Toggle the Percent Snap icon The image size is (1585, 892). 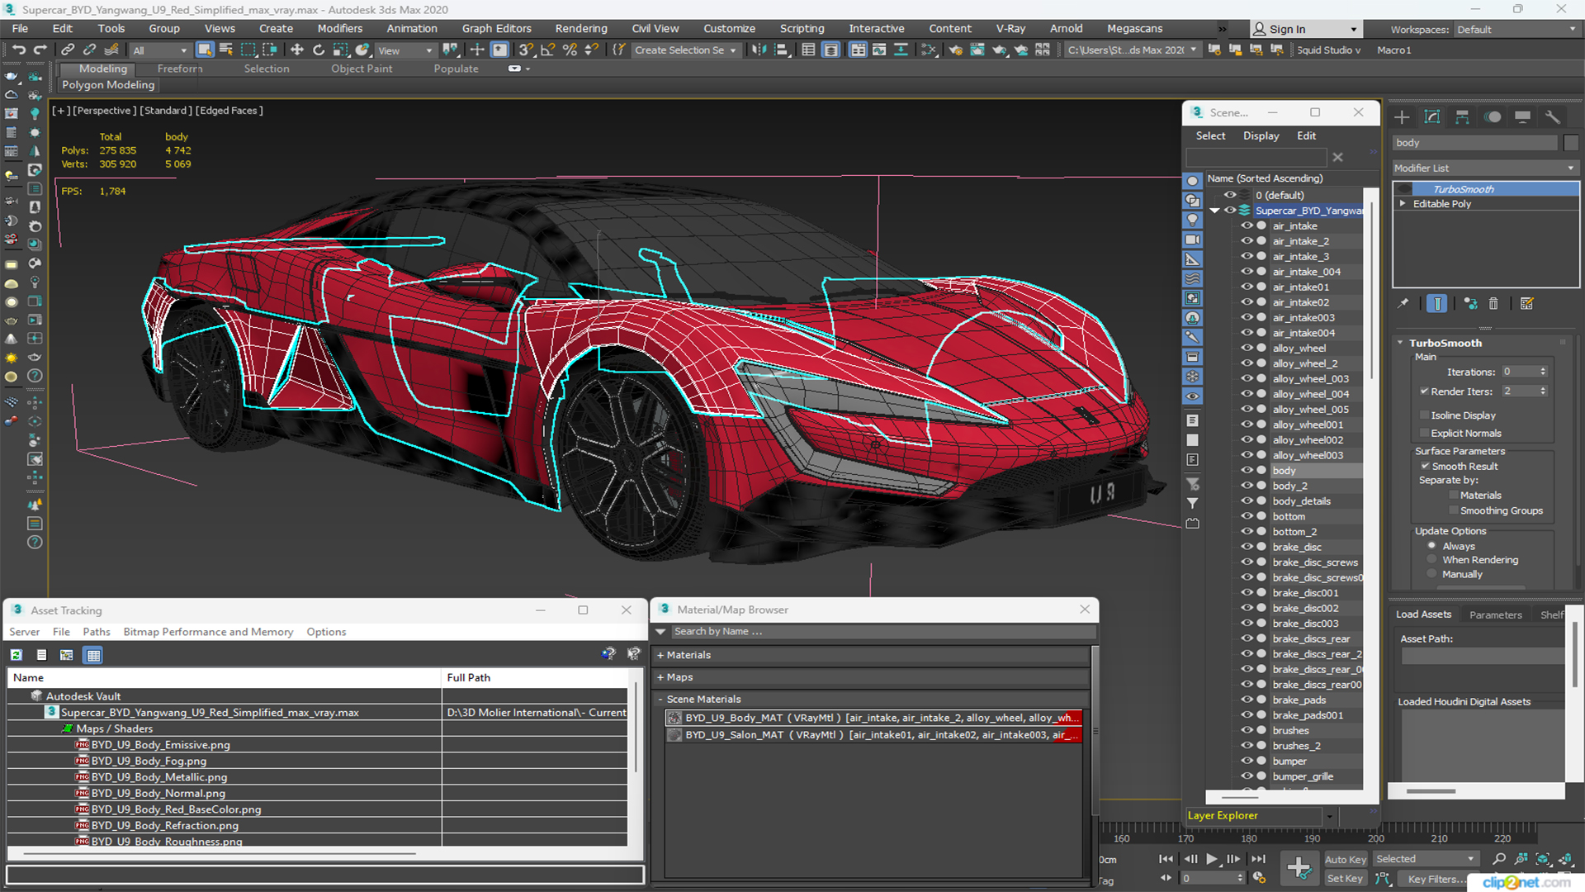click(x=570, y=50)
